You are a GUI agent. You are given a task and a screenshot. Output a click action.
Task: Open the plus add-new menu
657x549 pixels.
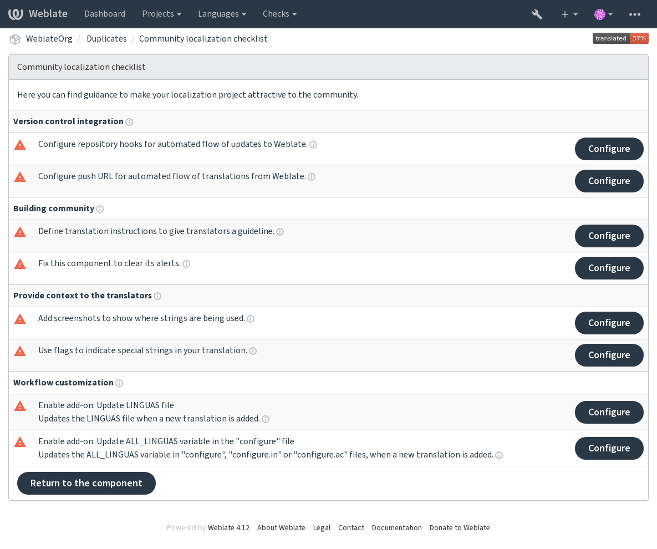point(569,14)
